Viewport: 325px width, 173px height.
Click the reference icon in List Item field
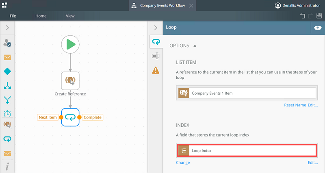(x=184, y=93)
